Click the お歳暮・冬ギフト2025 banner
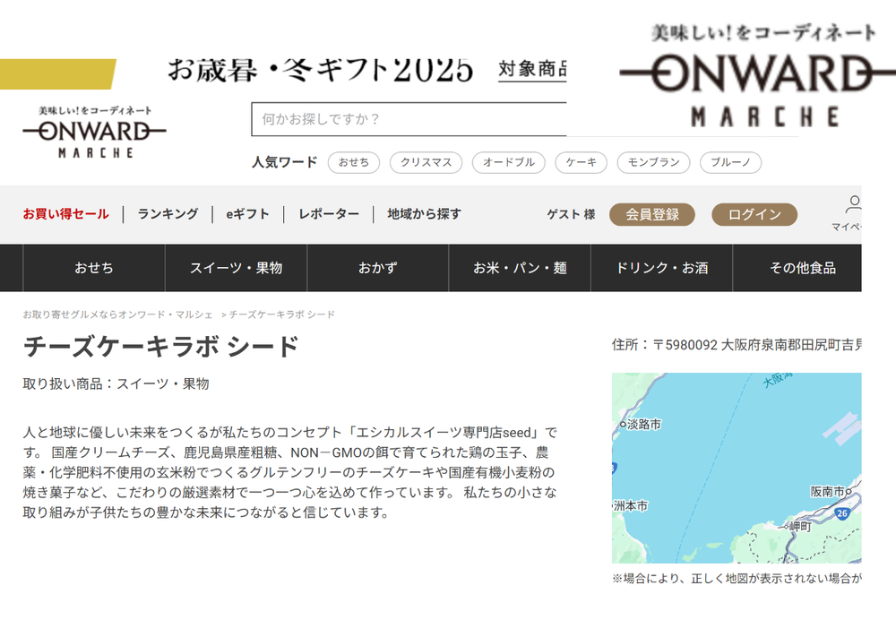Viewport: 896px width, 620px height. (320, 70)
